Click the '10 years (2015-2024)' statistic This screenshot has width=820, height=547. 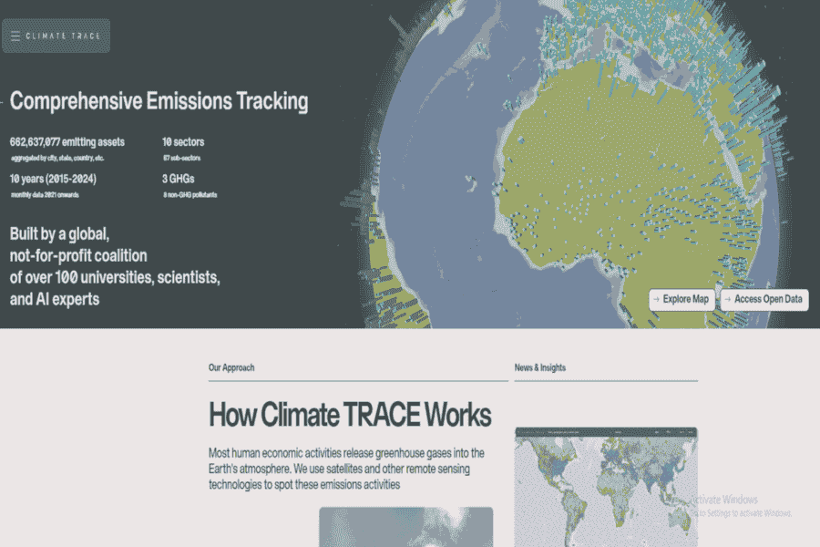(x=53, y=179)
